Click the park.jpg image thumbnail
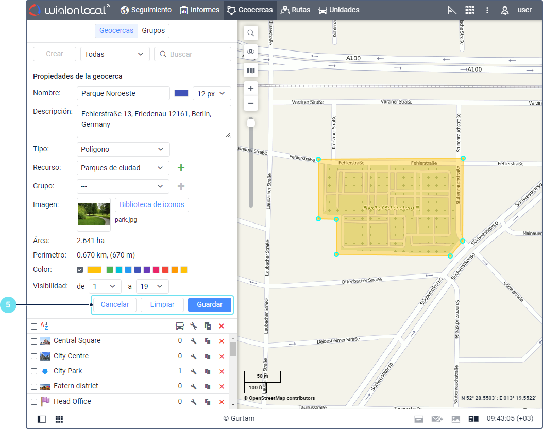This screenshot has width=543, height=429. tap(93, 215)
